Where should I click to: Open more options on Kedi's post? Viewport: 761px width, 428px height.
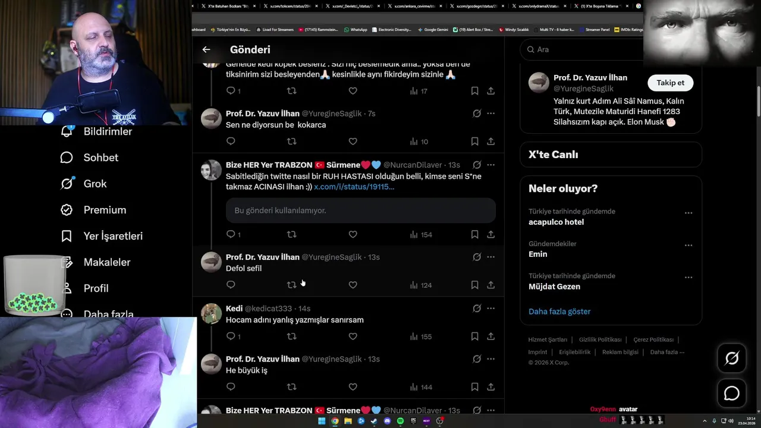(490, 308)
